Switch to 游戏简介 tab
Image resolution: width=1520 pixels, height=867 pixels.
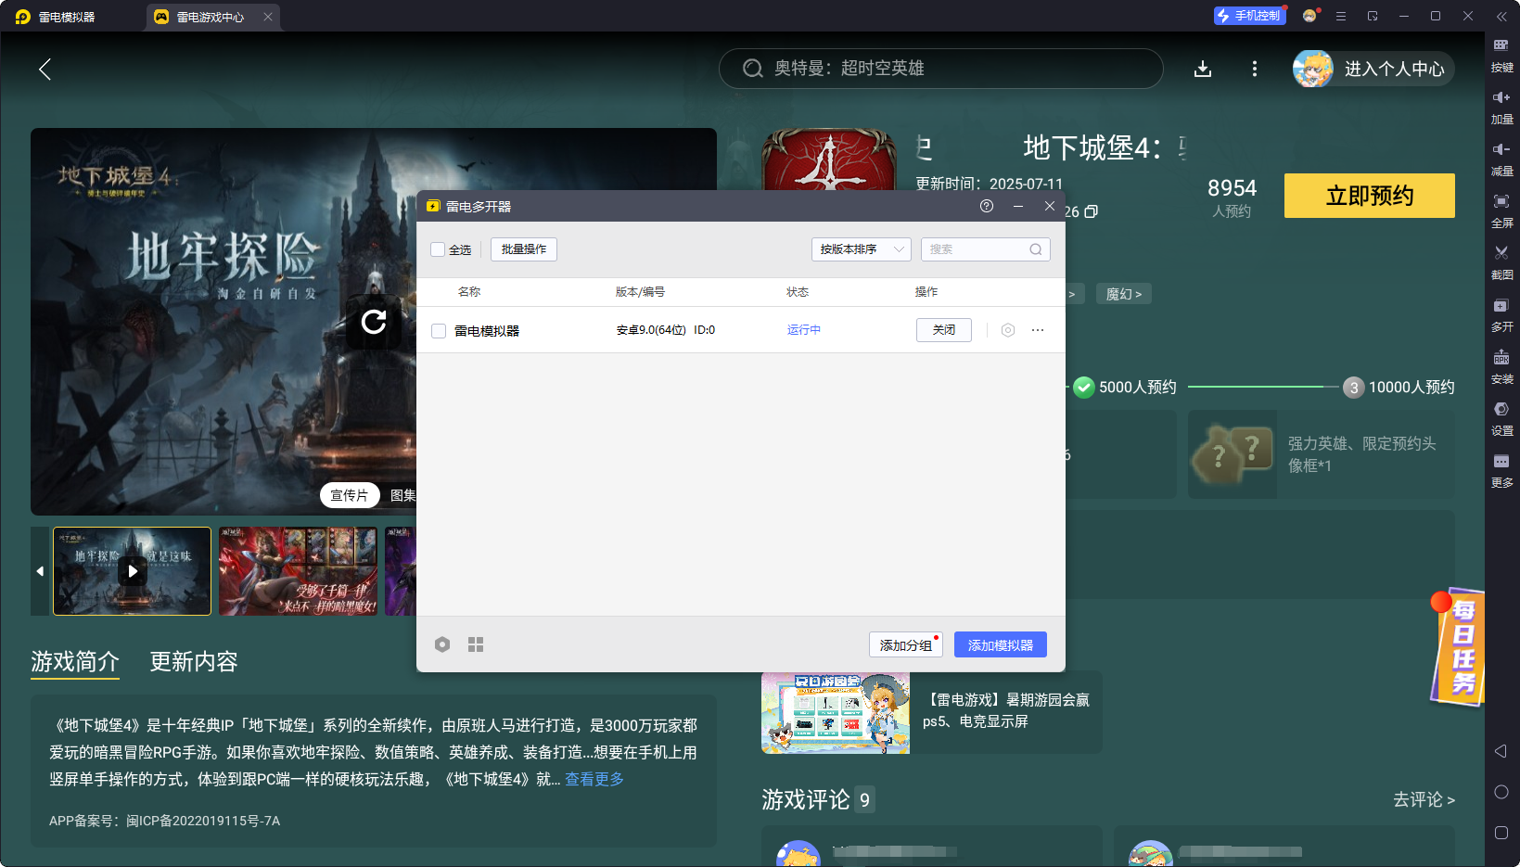(75, 661)
